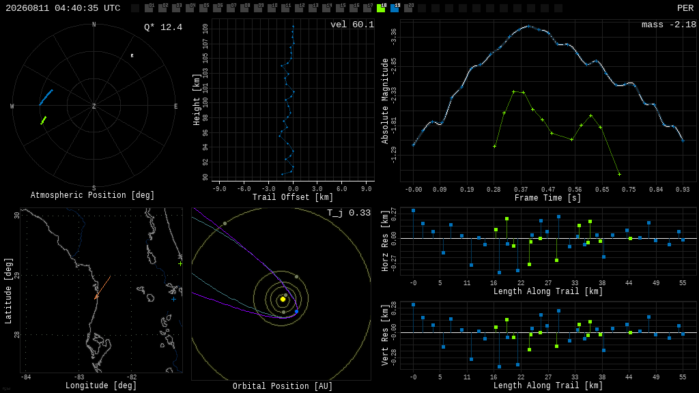This screenshot has width=699, height=393.
Task: Click station indicator 05 in top bar
Action: pos(203,8)
